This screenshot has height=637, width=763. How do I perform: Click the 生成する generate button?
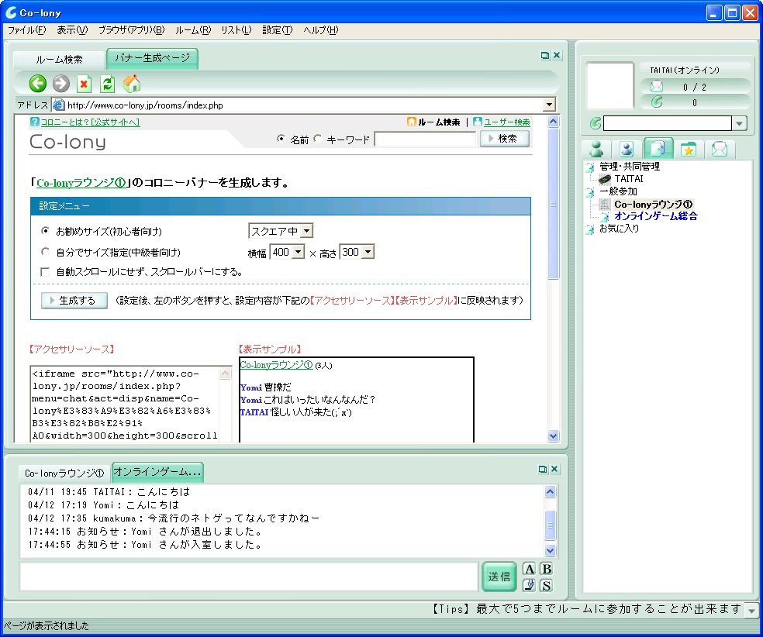(74, 301)
